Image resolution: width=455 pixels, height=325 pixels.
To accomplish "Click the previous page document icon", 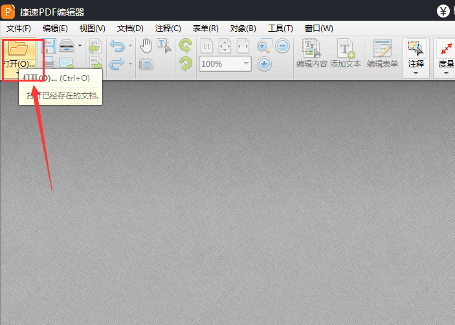I will click(95, 46).
